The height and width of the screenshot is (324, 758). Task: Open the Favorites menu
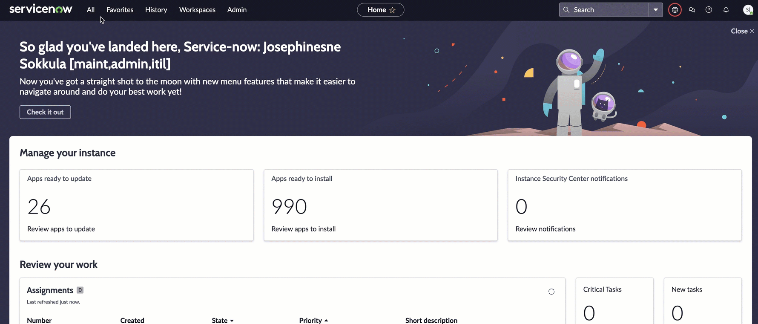(120, 10)
